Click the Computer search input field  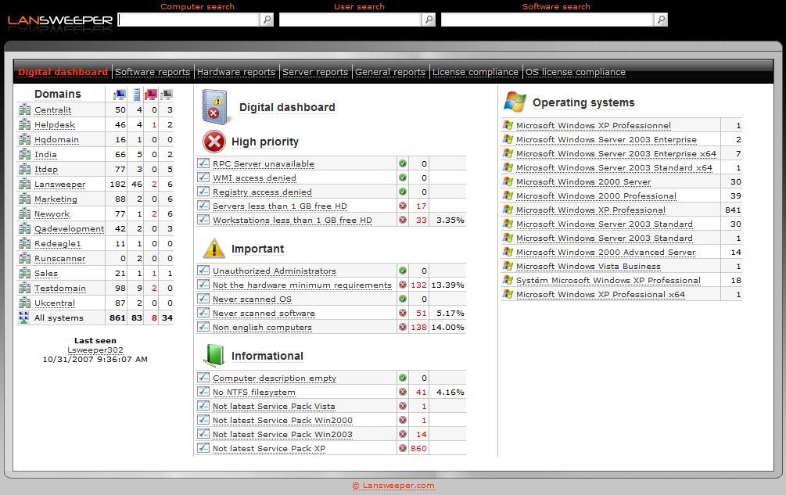tap(189, 20)
